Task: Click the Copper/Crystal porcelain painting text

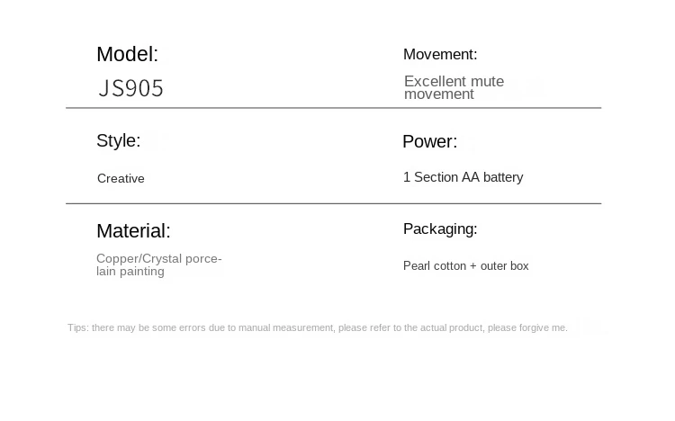Action: coord(158,264)
